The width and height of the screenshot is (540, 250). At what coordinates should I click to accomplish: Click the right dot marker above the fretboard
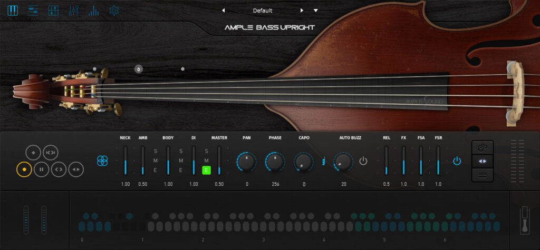tap(182, 69)
